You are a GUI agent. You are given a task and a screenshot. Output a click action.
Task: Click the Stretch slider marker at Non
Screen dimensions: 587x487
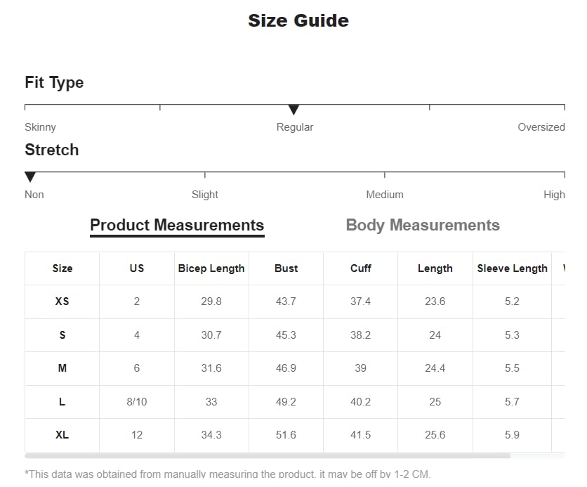coord(30,177)
